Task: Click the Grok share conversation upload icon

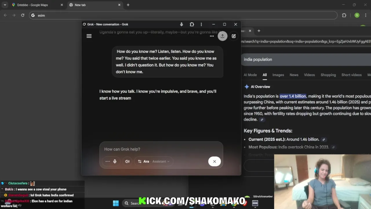Action: point(222,36)
